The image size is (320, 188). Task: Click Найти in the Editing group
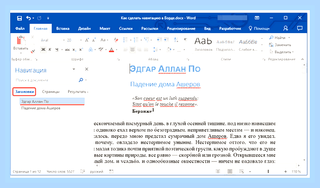[279, 38]
